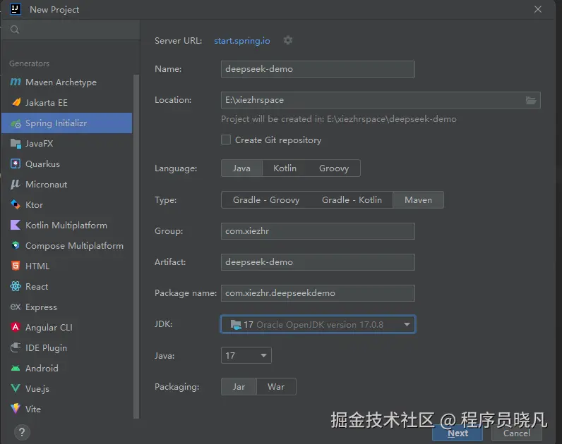Click the IntelliJ IDEA logo icon
562x444 pixels.
pyautogui.click(x=16, y=9)
